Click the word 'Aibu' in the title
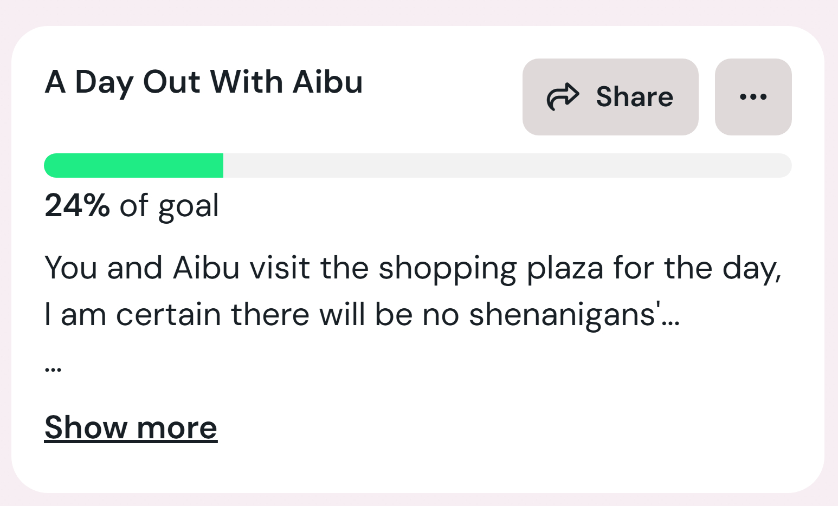The width and height of the screenshot is (838, 506). tap(327, 82)
